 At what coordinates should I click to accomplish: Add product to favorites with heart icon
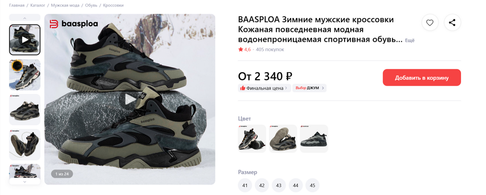(x=430, y=23)
